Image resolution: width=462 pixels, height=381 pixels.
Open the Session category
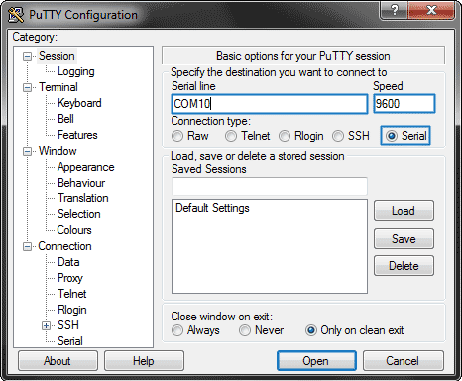(x=57, y=56)
